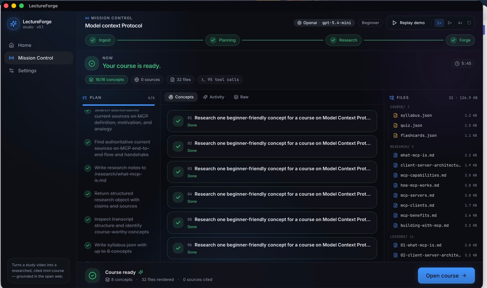Click the 0 sources cited footer stat
487x288 pixels.
[x=198, y=279]
